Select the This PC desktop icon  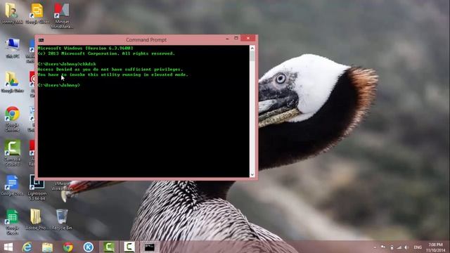pyautogui.click(x=13, y=48)
